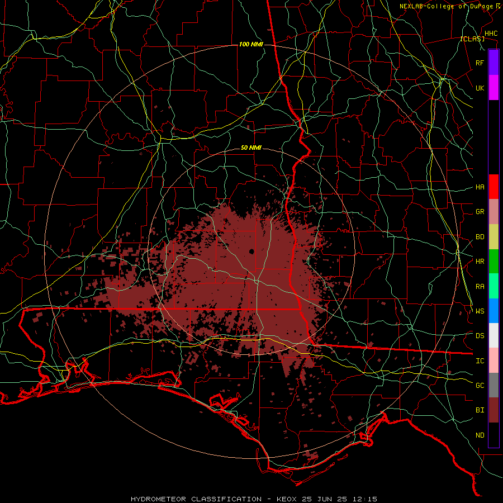Click the HR legend label text
This screenshot has height=503, width=503.
click(x=480, y=262)
